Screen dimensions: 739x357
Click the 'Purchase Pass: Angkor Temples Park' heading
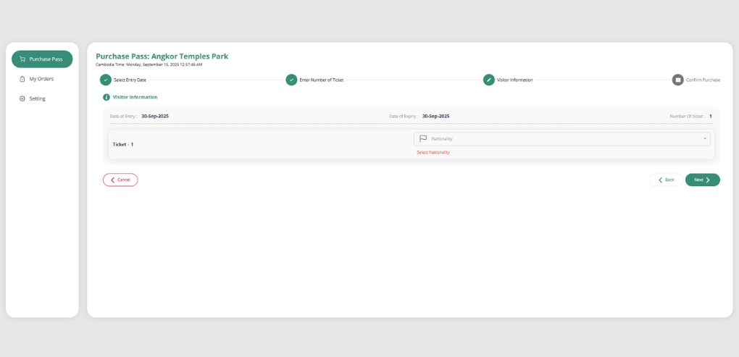click(162, 56)
